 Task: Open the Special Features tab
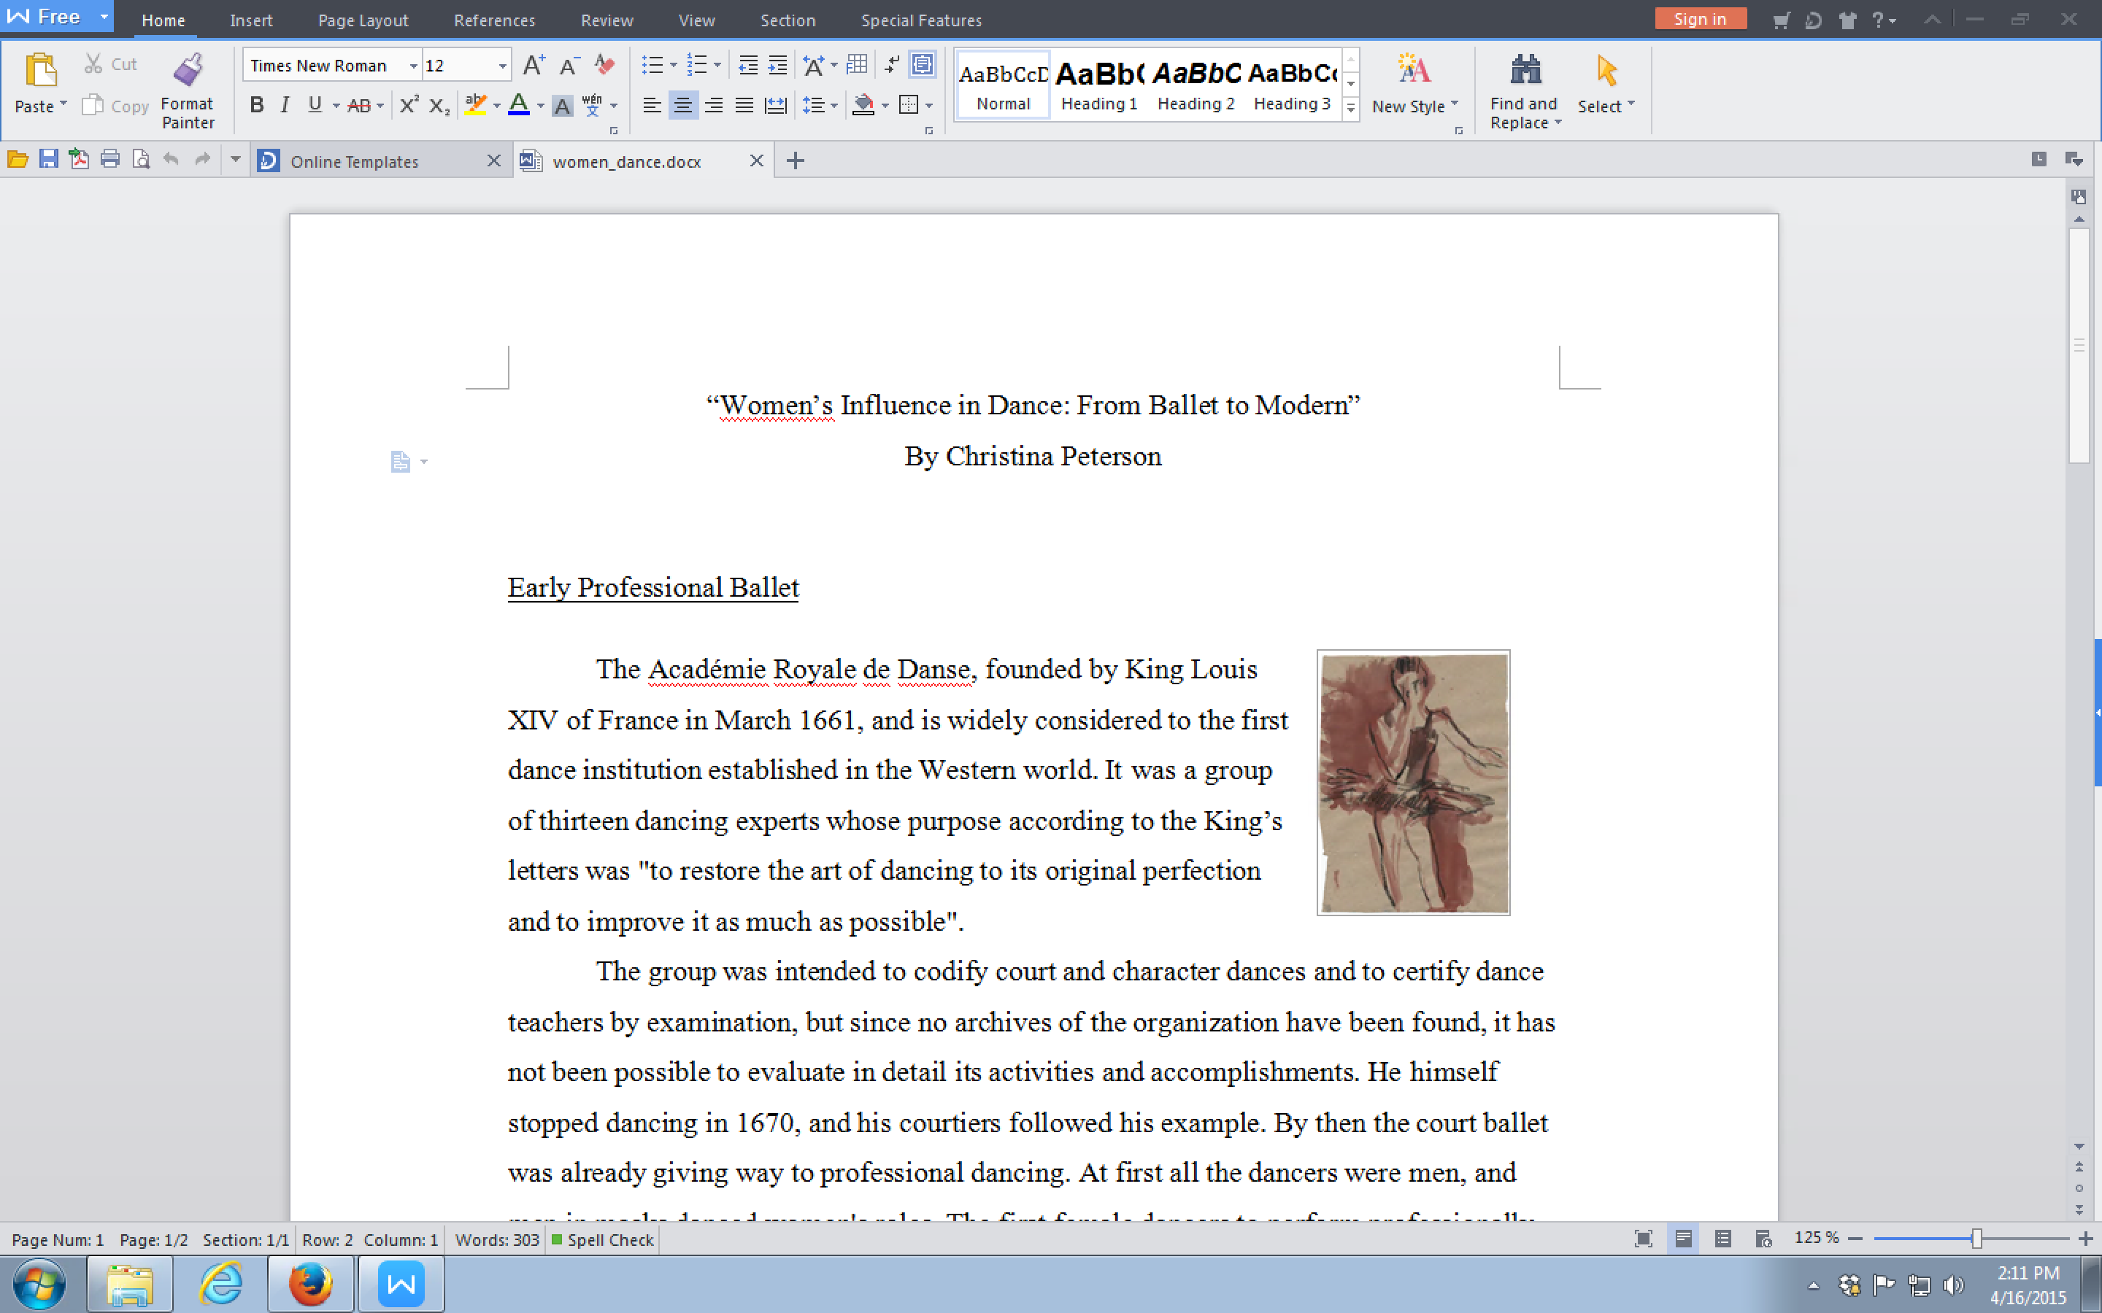pyautogui.click(x=922, y=20)
